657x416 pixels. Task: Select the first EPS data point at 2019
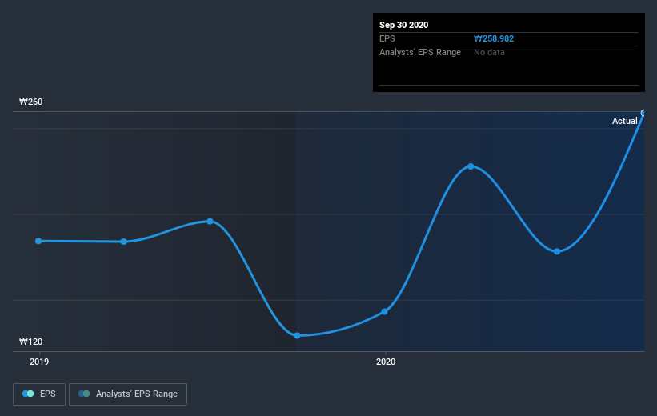(x=38, y=241)
